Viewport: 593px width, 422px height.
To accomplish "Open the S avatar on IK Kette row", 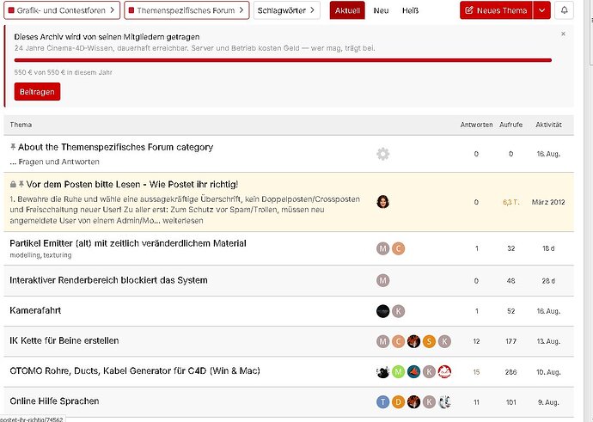I will 429,341.
